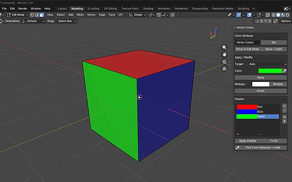Select the Blue palette entry

tap(257, 111)
